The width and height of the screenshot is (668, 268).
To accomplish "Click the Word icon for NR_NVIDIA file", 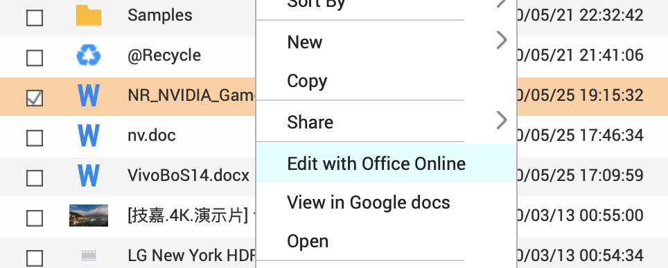I will (89, 95).
